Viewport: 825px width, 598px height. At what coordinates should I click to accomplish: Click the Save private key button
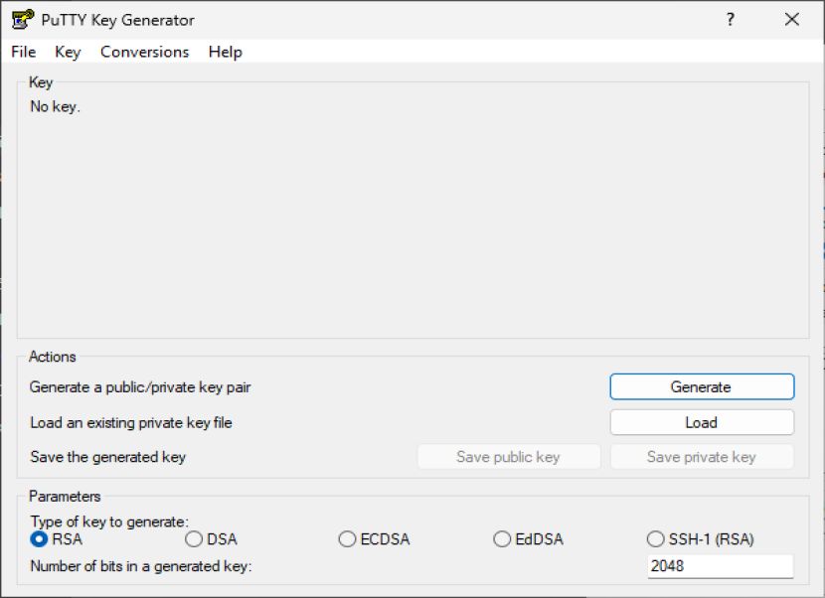(x=702, y=457)
